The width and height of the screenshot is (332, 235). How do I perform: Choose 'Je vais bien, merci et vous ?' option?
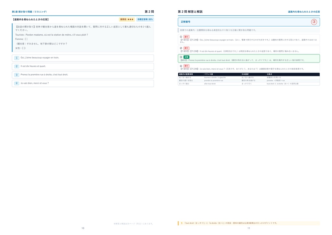click(x=83, y=83)
